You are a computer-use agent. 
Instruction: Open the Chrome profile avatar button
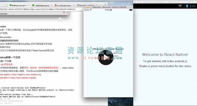click(x=106, y=4)
